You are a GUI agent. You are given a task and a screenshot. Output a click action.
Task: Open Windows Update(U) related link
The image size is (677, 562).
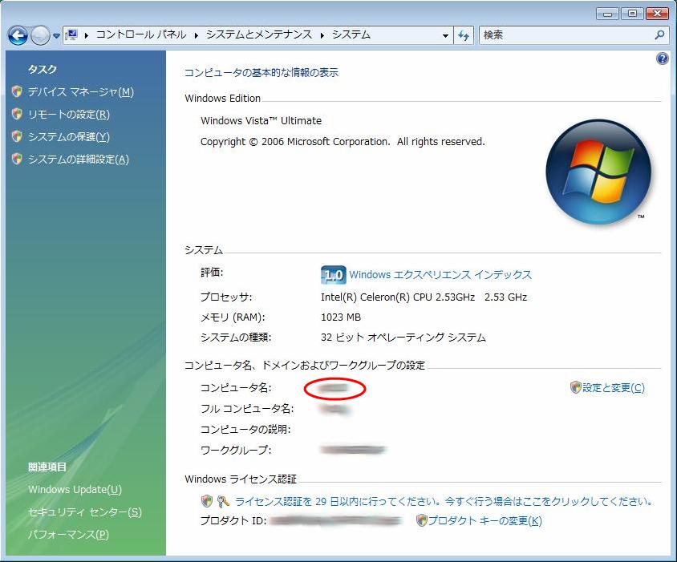tap(75, 490)
